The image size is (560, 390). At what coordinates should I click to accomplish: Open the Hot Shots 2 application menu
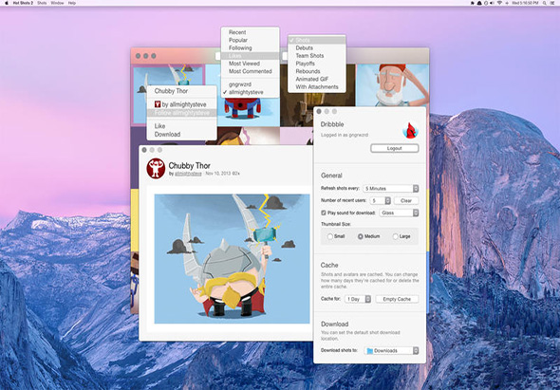[23, 3]
